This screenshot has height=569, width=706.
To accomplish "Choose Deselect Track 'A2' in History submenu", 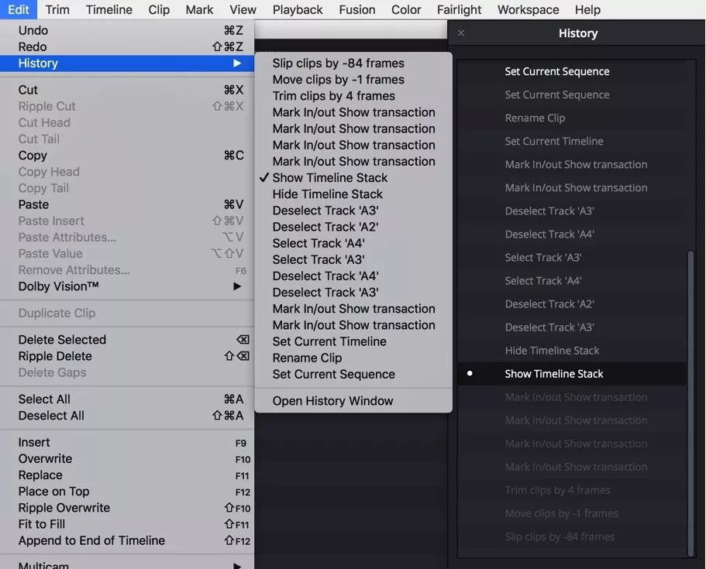I will (x=353, y=227).
